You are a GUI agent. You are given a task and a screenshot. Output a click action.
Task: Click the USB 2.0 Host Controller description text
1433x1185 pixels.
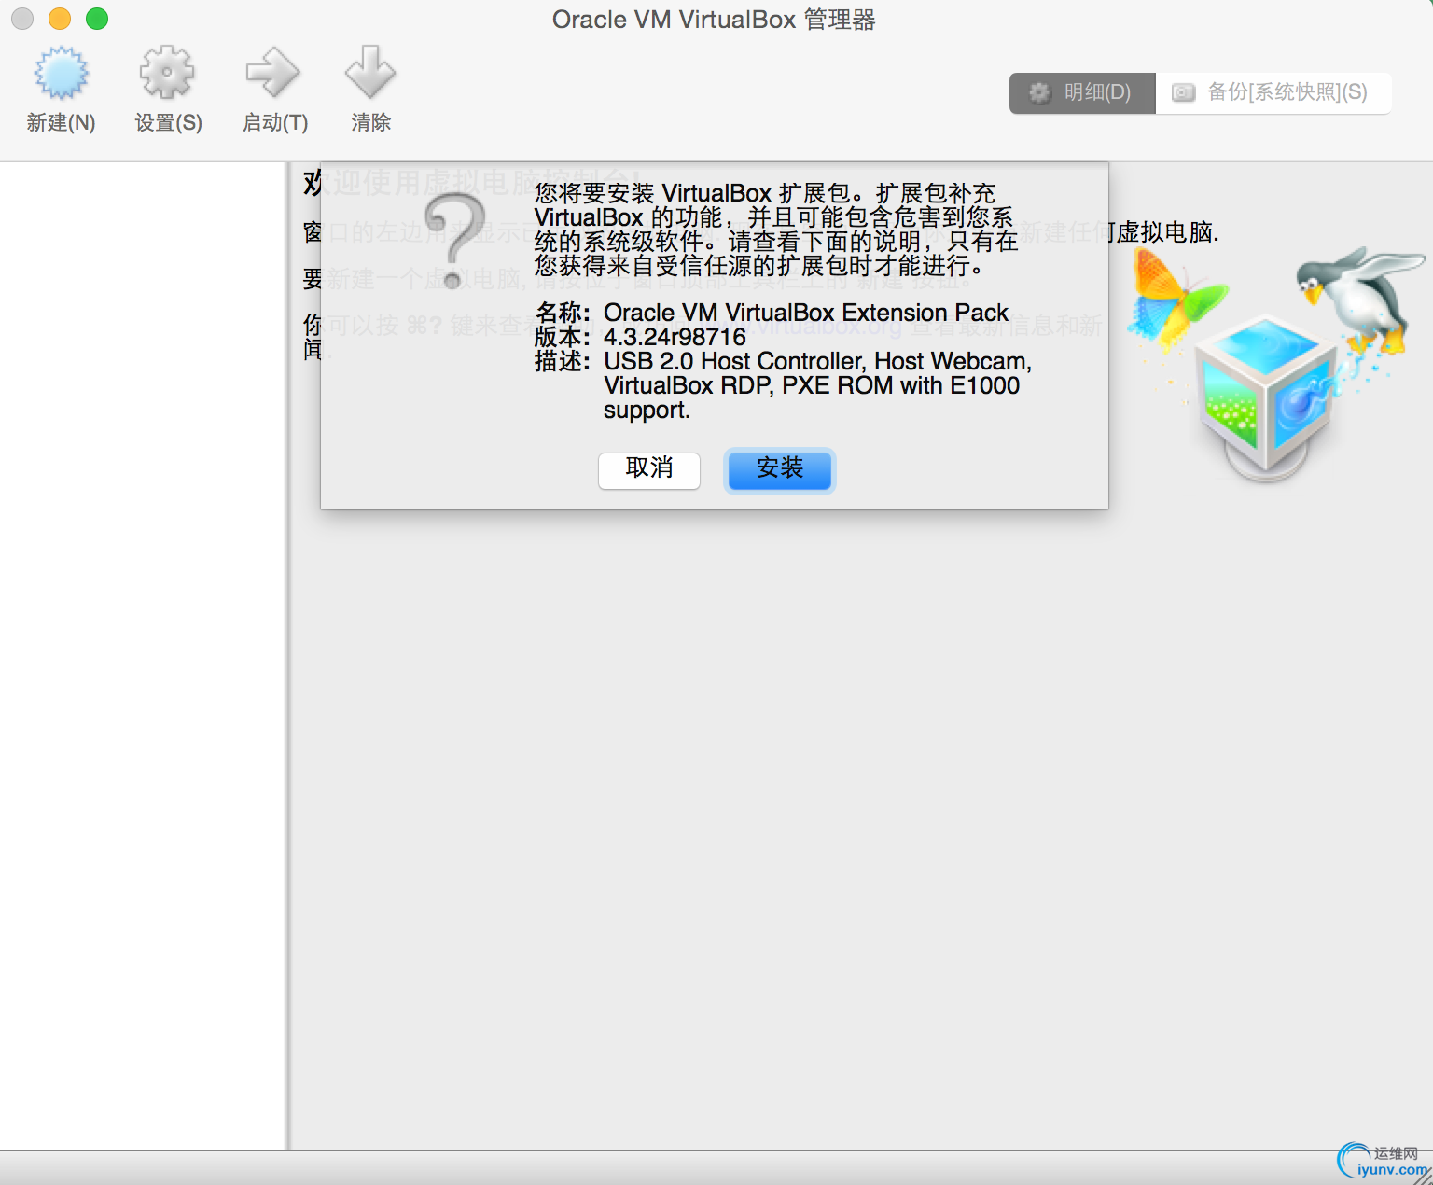[x=817, y=385]
